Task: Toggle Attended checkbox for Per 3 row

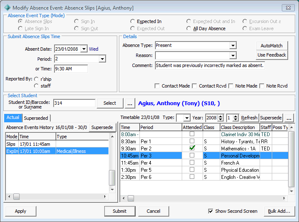Action: pos(192,155)
